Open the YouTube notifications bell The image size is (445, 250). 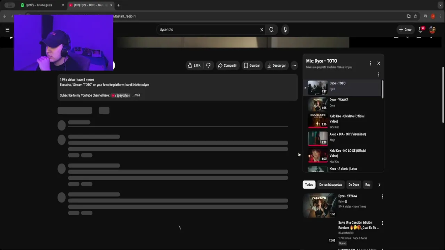click(421, 30)
